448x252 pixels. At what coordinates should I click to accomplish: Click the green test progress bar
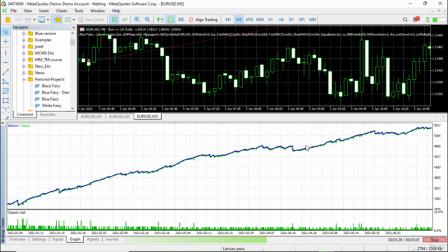(195, 239)
